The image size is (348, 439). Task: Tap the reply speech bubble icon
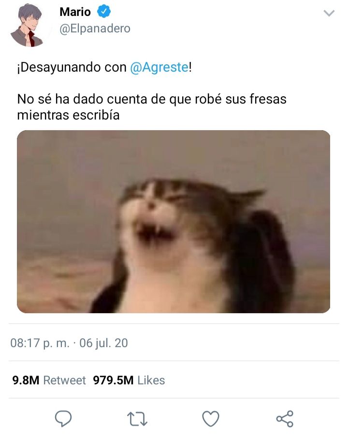pyautogui.click(x=63, y=419)
